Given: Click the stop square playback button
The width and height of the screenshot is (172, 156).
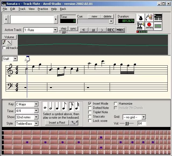Looking at the screenshot, I should [93, 30].
